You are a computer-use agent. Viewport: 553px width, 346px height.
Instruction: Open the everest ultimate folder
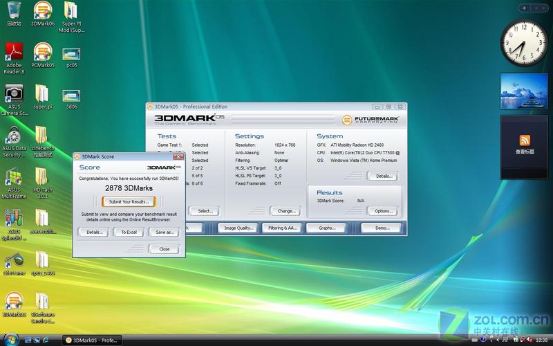point(43,221)
